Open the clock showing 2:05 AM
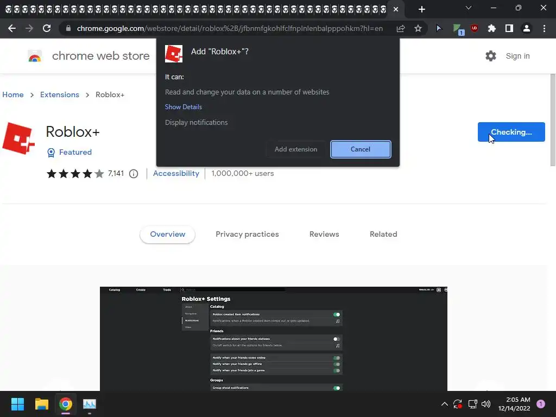 point(514,404)
